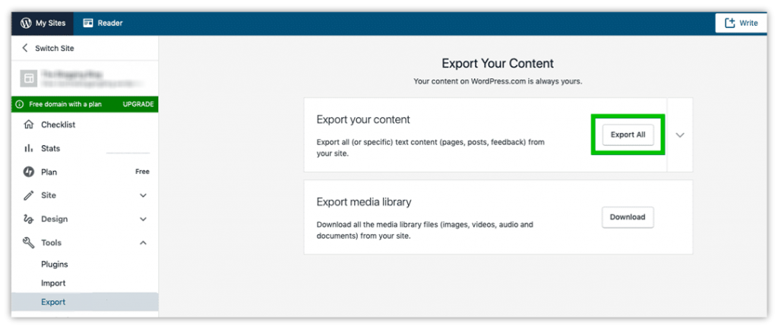Open the Reader tab
The image size is (778, 329).
[x=103, y=24]
